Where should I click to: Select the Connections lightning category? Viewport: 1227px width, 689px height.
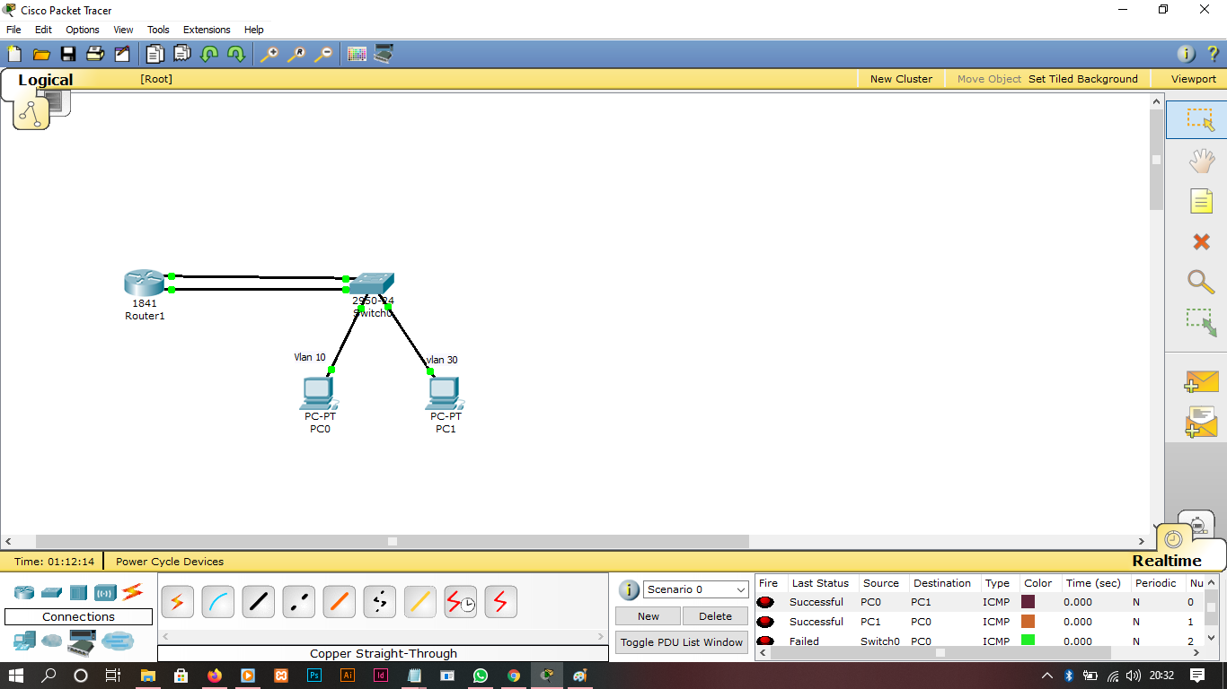point(133,592)
